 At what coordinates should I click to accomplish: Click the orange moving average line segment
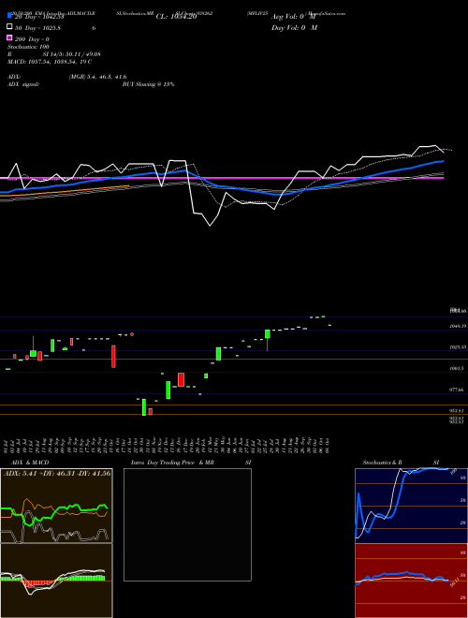click(x=65, y=191)
